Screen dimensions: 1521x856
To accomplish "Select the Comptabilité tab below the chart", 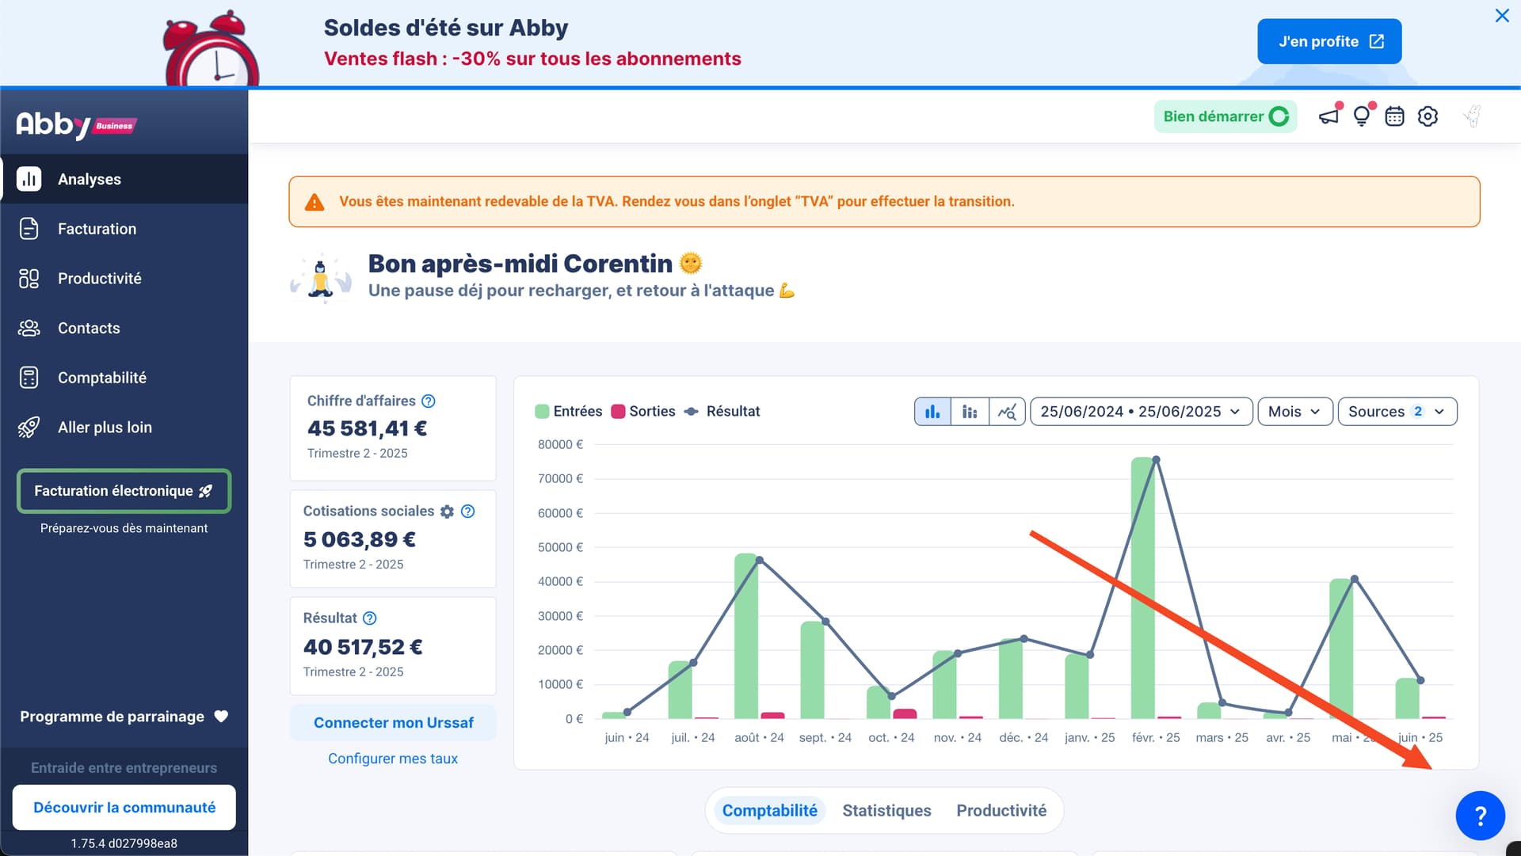I will coord(769,811).
